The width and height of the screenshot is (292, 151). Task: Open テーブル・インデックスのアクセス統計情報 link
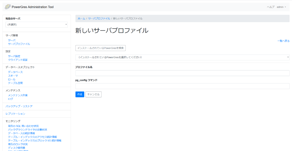[33, 137]
